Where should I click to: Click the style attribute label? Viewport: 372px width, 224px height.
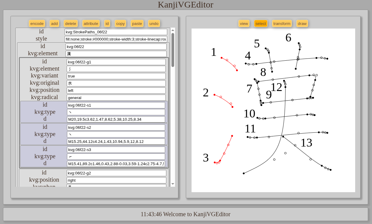point(41,39)
